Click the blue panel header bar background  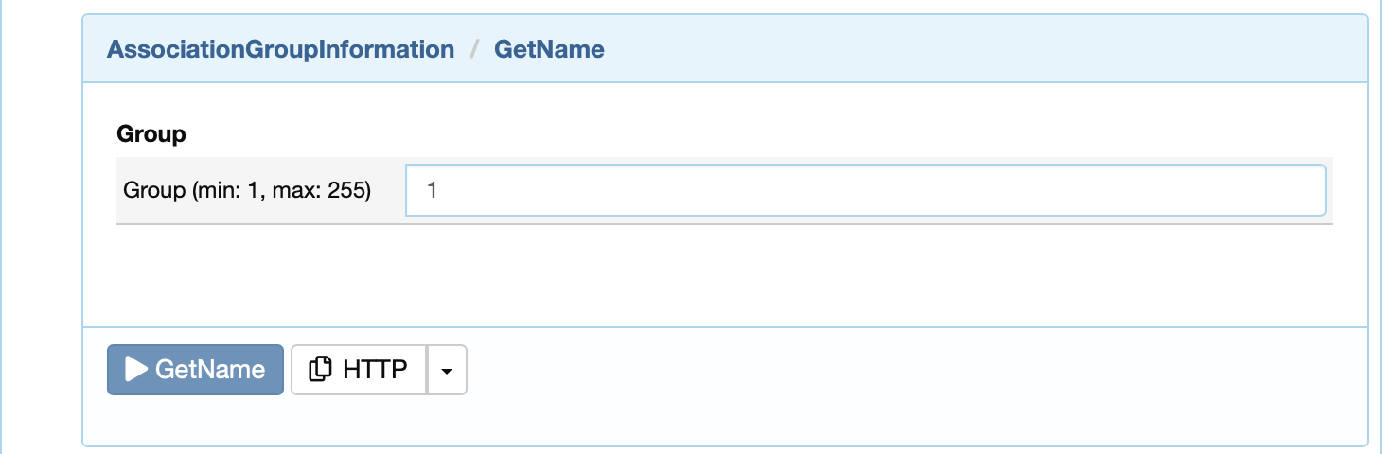pos(984,49)
